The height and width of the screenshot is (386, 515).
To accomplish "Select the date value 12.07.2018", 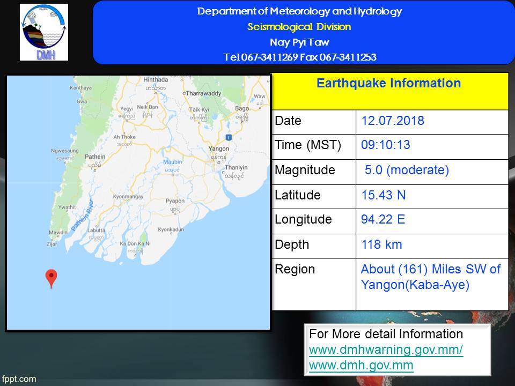I will [393, 121].
